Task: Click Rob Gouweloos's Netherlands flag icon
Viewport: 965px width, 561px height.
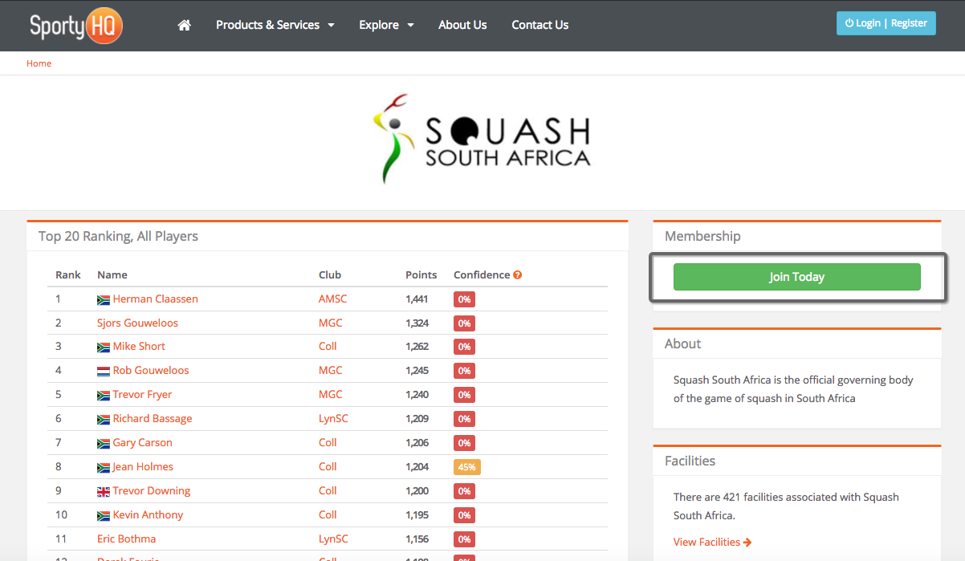Action: (x=104, y=371)
